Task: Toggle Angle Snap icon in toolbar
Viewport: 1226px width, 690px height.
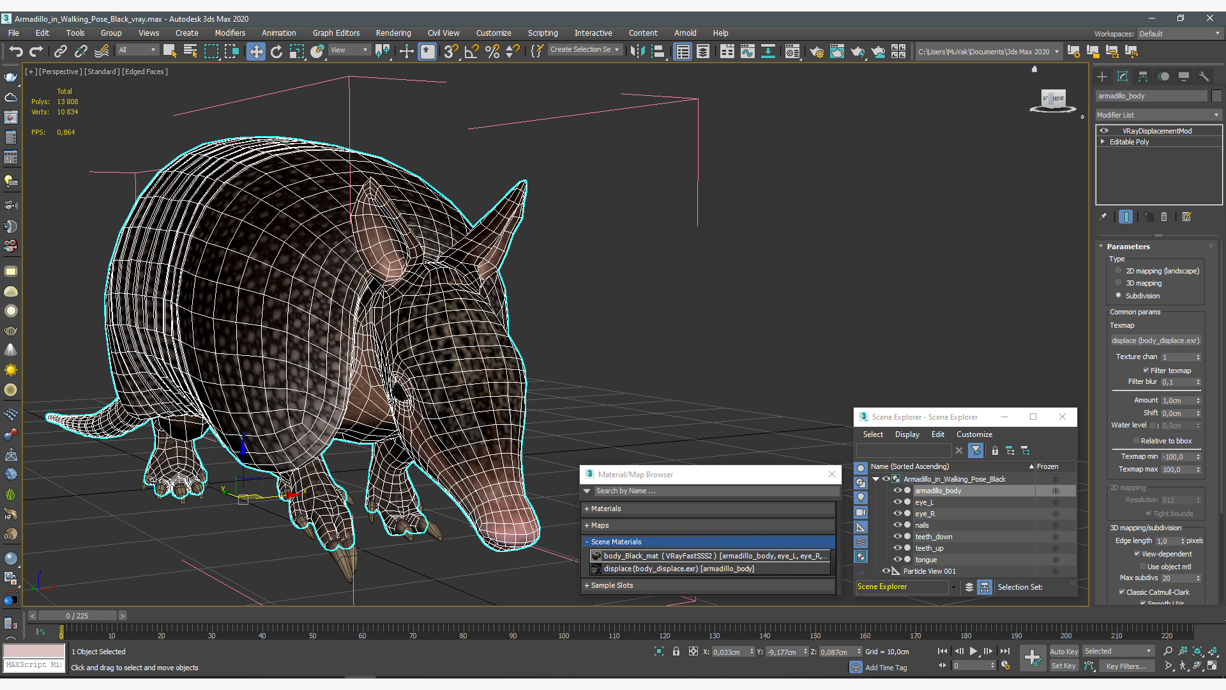Action: (x=471, y=51)
